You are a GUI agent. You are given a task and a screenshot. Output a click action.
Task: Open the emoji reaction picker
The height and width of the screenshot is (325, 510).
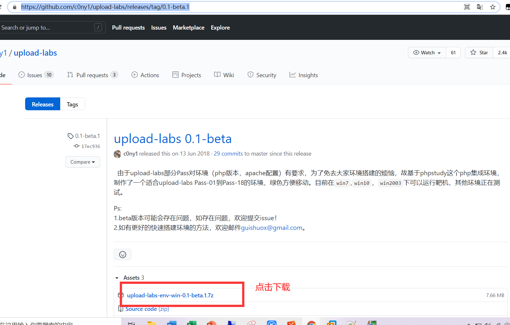pos(122,255)
